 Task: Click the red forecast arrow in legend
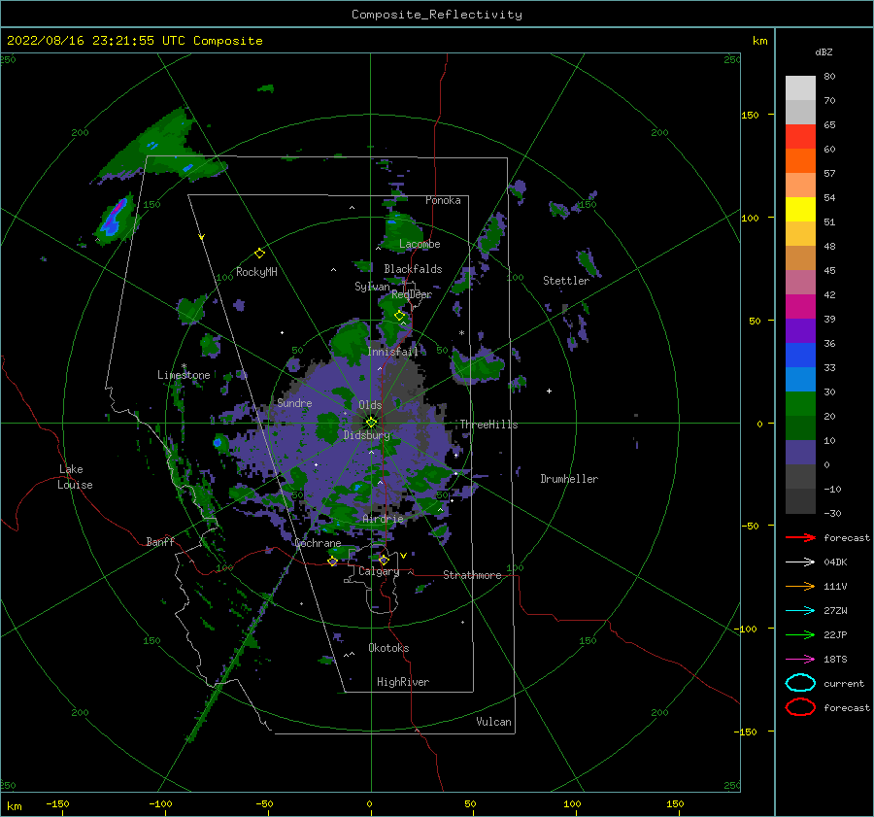[800, 537]
